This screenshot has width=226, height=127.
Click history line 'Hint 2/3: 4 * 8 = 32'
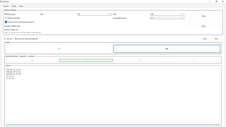[13, 72]
